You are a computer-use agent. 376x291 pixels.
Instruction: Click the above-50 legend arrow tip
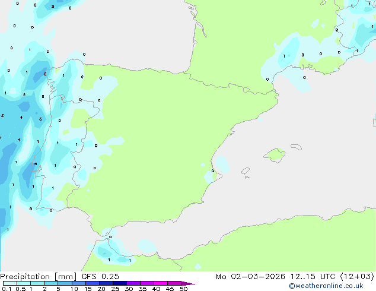[x=188, y=283]
